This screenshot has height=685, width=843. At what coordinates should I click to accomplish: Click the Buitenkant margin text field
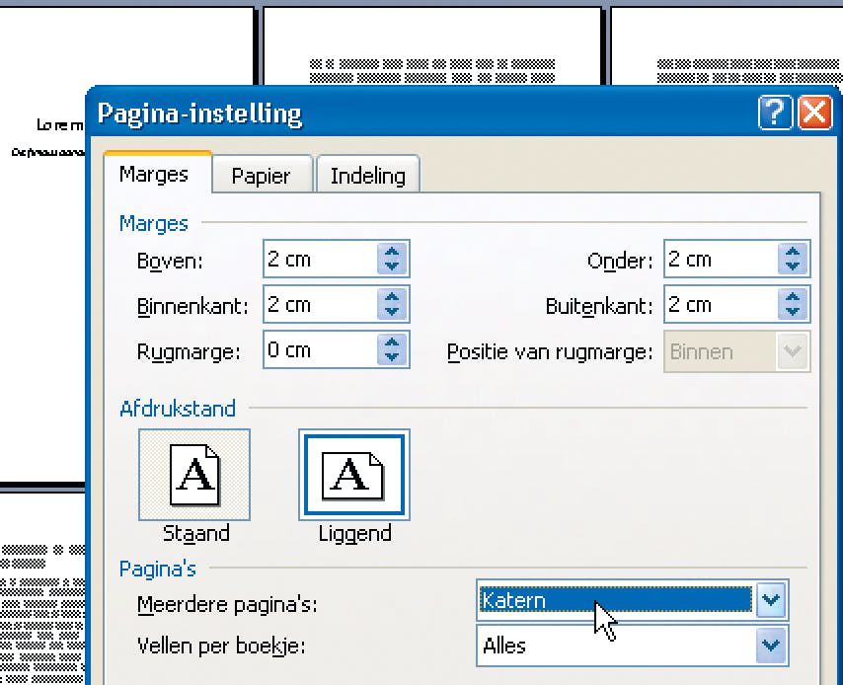(720, 305)
